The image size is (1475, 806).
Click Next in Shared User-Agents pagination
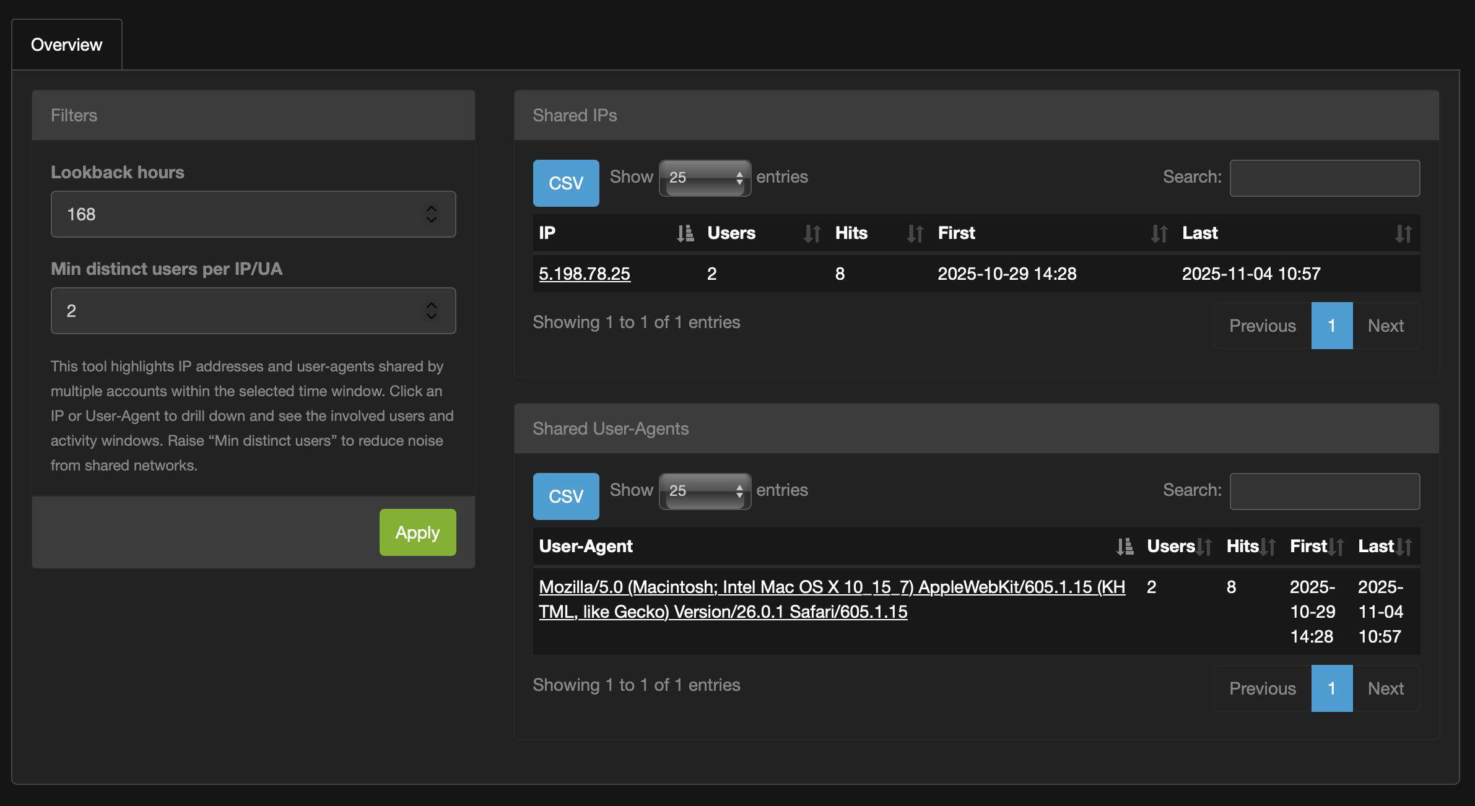[x=1385, y=688]
